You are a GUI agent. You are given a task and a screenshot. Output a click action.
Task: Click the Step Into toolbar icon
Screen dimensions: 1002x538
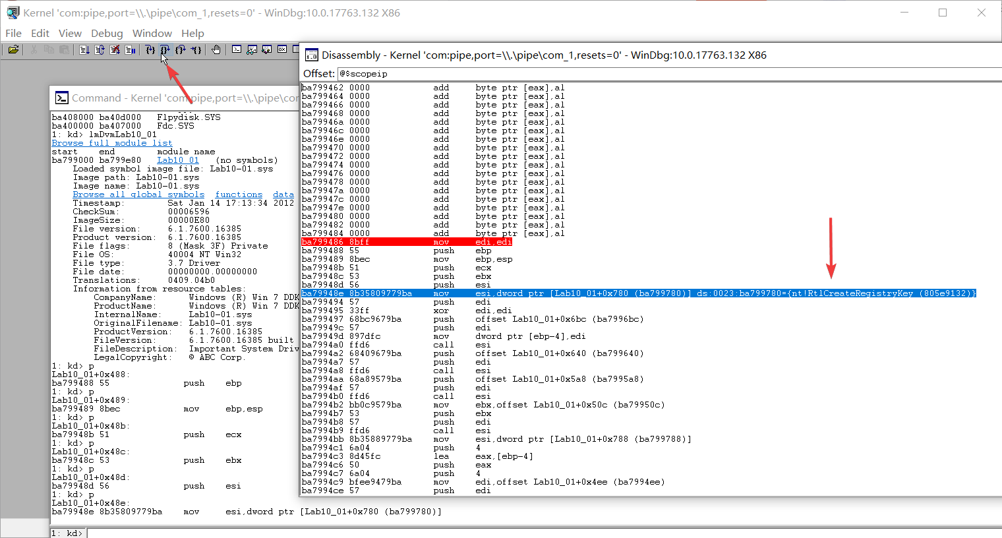[150, 49]
